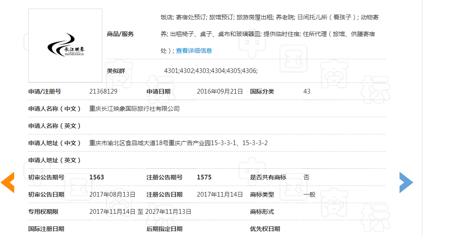449x237 pixels.
Task: Click the orange previous arrow
Action: pos(8,182)
